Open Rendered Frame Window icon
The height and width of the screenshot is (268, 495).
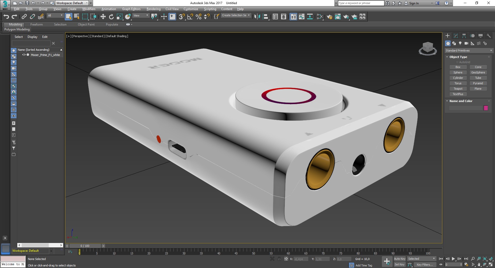click(x=338, y=17)
